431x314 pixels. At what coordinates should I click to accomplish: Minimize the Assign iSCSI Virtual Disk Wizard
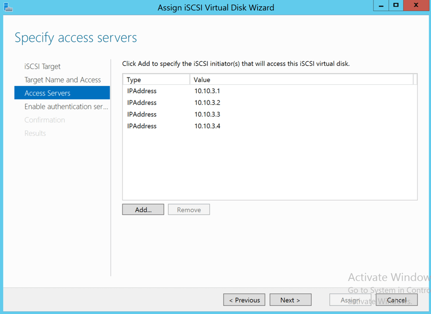point(381,6)
